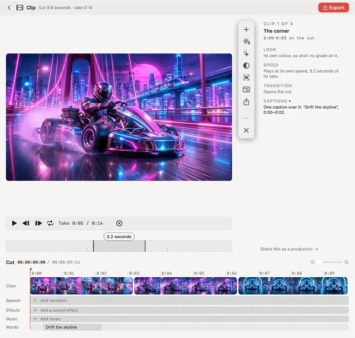
Task: Open the audio waveform microphone tool
Action: pyautogui.click(x=247, y=42)
